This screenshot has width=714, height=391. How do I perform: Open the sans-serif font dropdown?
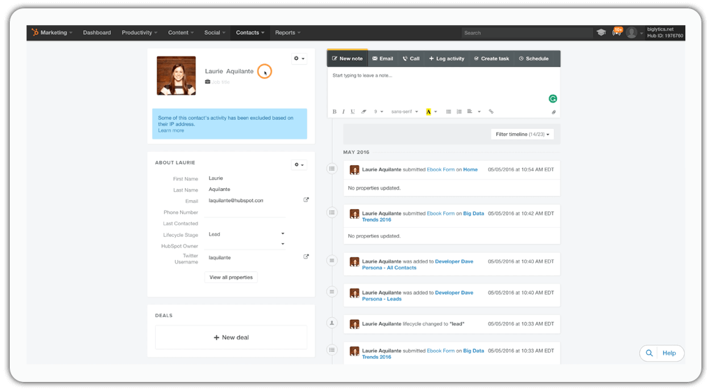tap(404, 112)
